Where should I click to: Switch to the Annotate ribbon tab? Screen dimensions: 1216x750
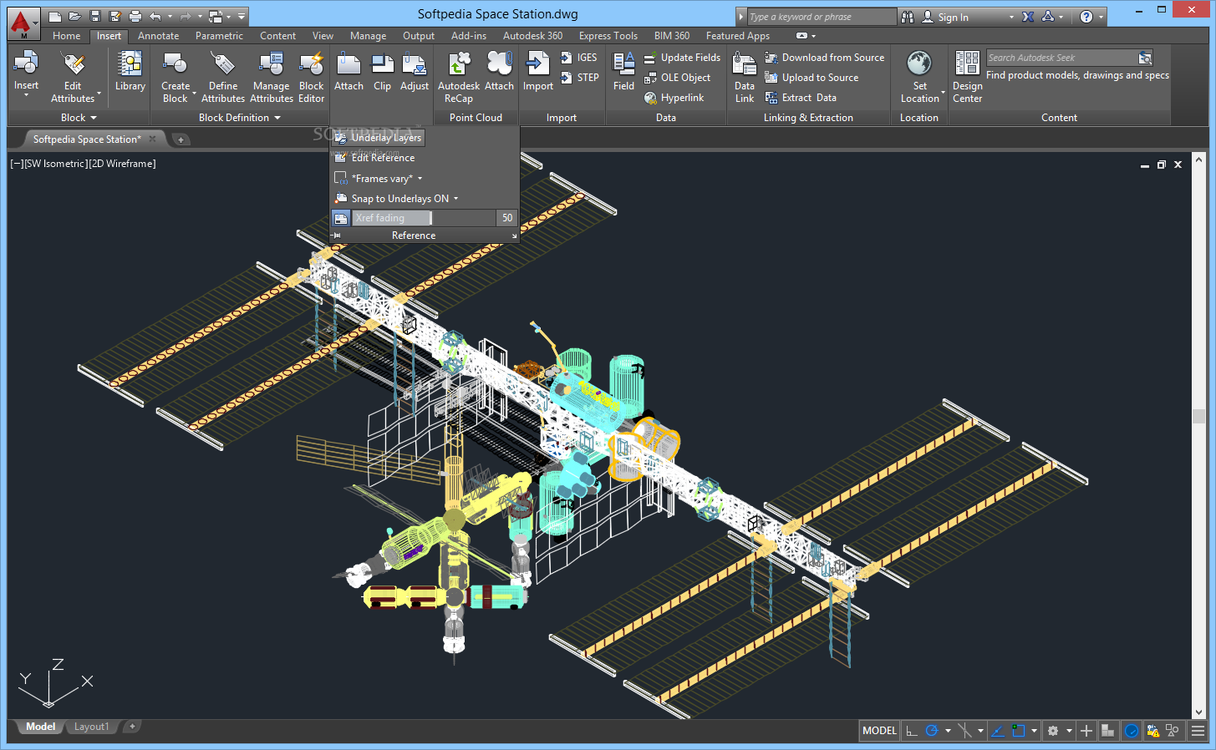[158, 36]
